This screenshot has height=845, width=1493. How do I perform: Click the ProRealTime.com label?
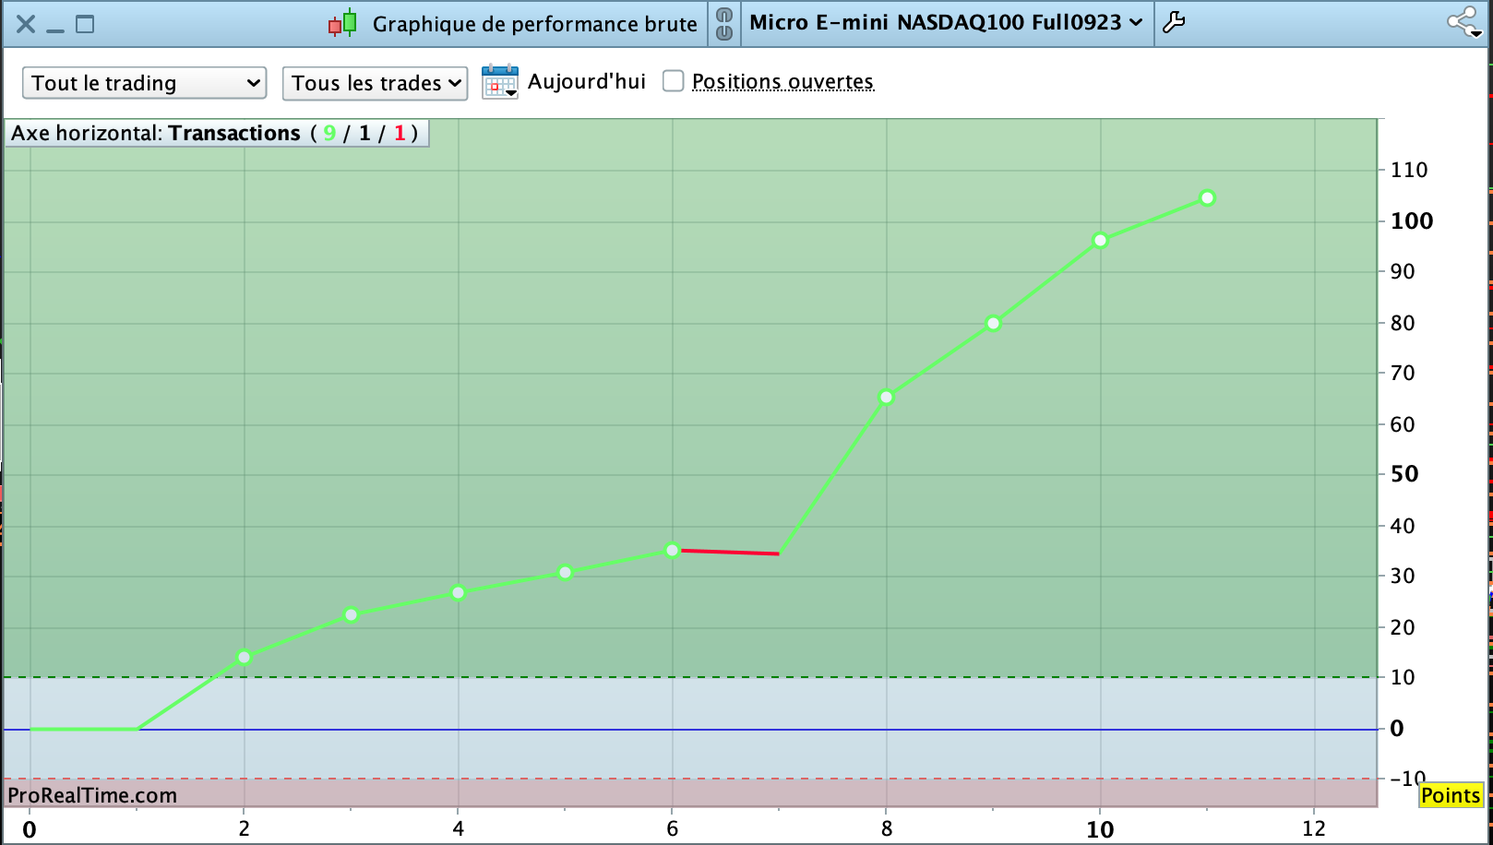[92, 795]
